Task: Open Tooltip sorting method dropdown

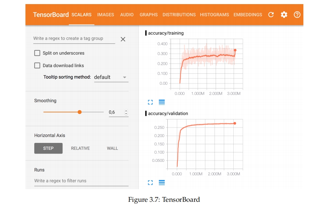Action: tap(111, 77)
